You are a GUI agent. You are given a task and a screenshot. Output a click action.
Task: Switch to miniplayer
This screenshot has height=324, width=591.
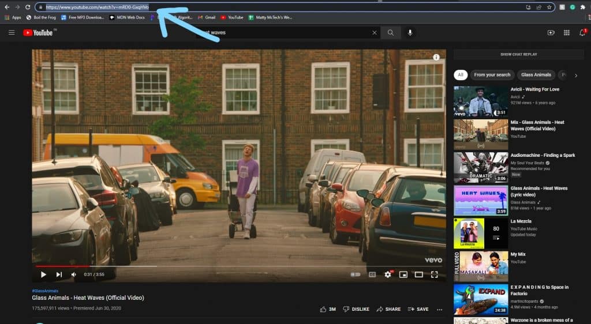[x=403, y=274]
